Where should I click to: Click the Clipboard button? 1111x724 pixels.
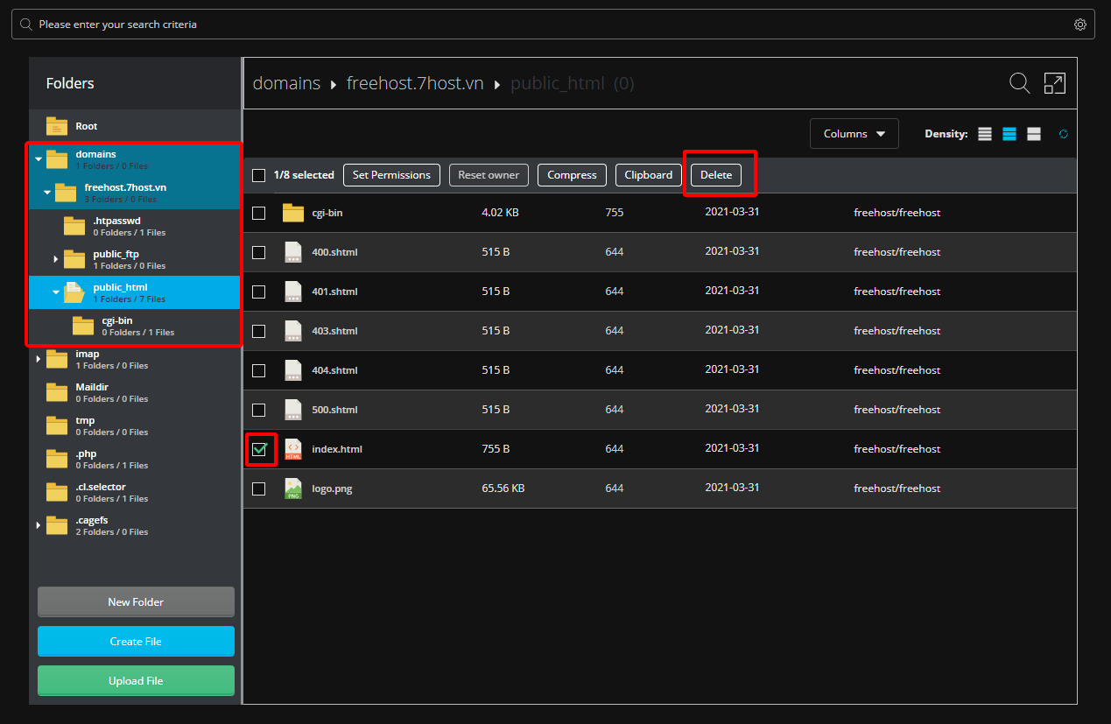click(x=649, y=175)
